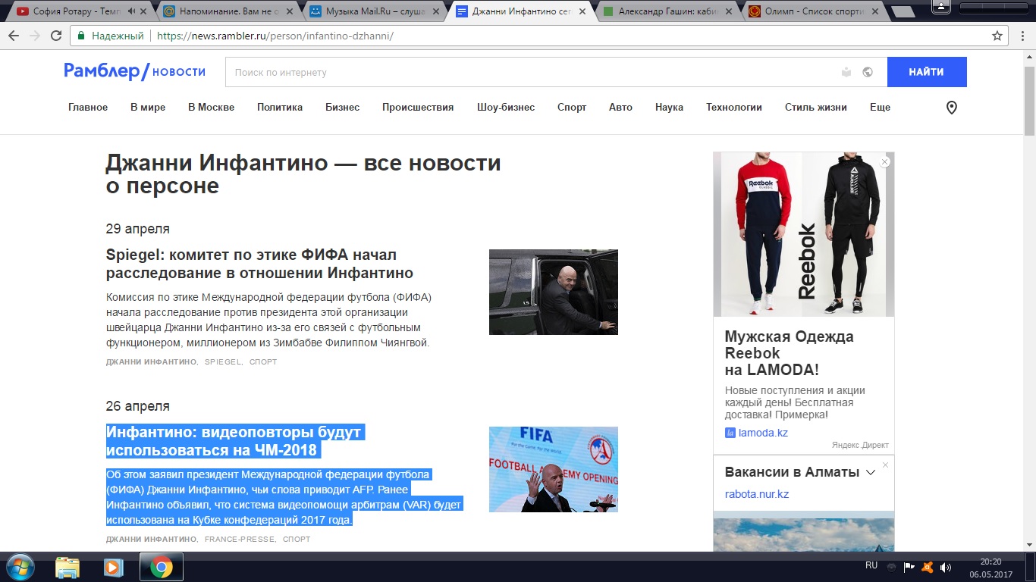
Task: Open the В мире section
Action: pos(148,108)
